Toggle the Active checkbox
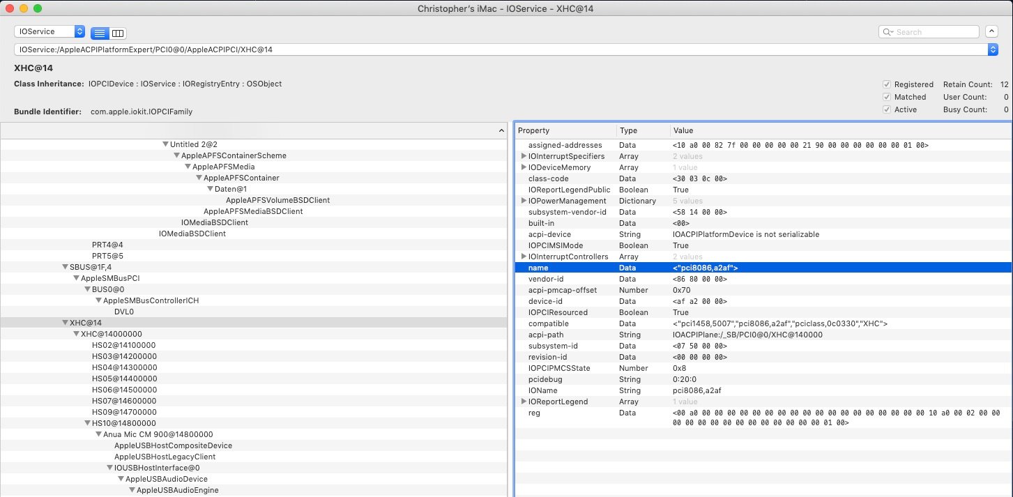This screenshot has height=497, width=1013. click(x=887, y=109)
